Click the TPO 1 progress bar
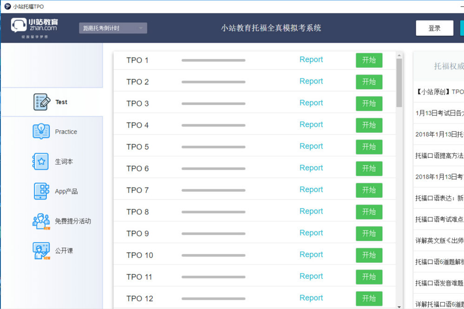 [x=213, y=60]
